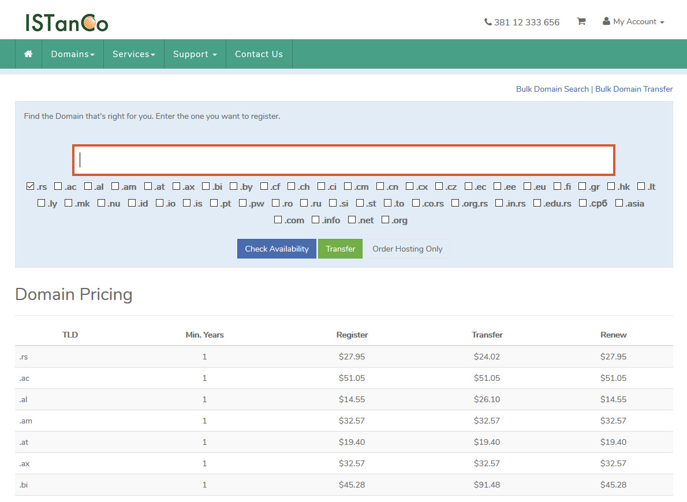Check the .al domain checkbox
Image resolution: width=687 pixels, height=502 pixels.
[x=88, y=186]
